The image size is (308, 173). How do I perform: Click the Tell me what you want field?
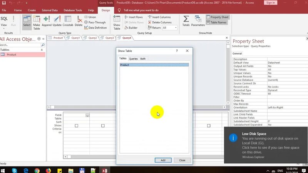tap(141, 10)
